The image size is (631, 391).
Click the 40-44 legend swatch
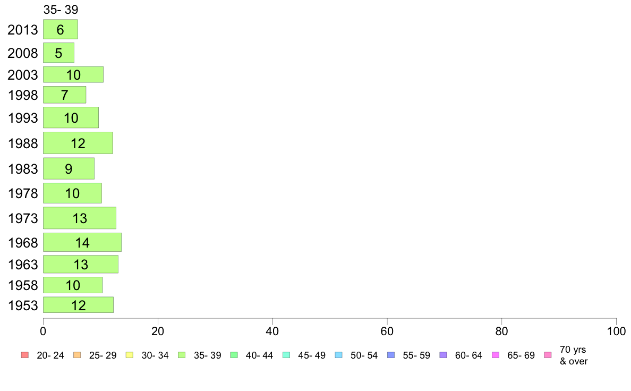pos(234,355)
